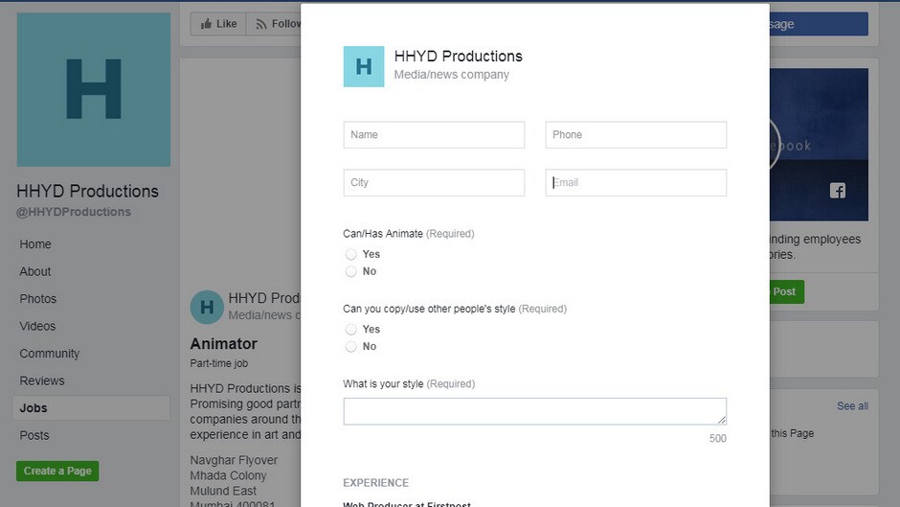
Task: Click the Facebook logo icon on cover image
Action: [x=838, y=191]
